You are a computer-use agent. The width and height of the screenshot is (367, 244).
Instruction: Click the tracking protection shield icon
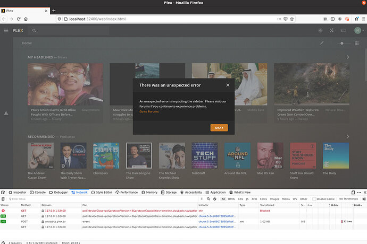(x=59, y=19)
